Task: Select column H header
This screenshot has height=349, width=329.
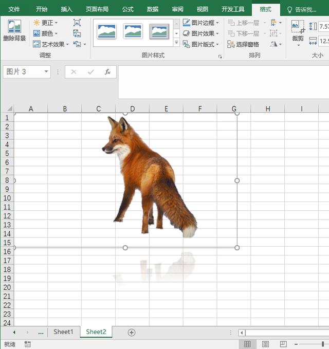Action: tap(268, 109)
